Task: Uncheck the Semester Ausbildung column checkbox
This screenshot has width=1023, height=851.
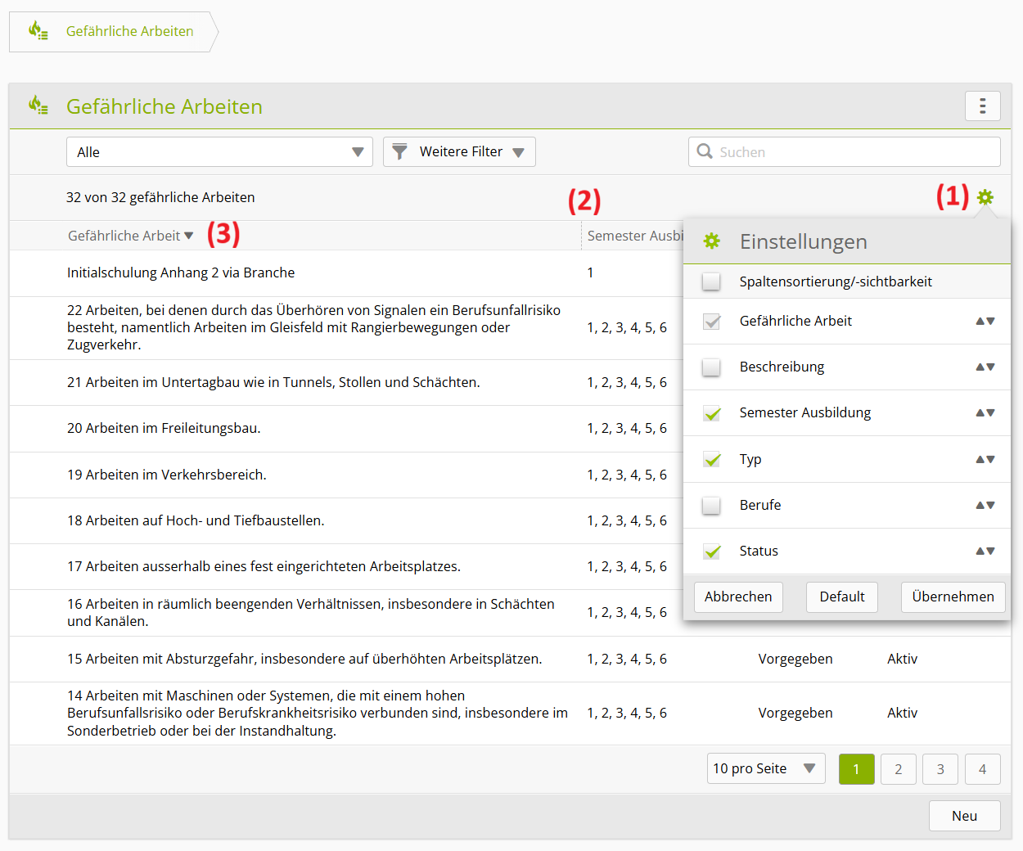Action: 711,413
